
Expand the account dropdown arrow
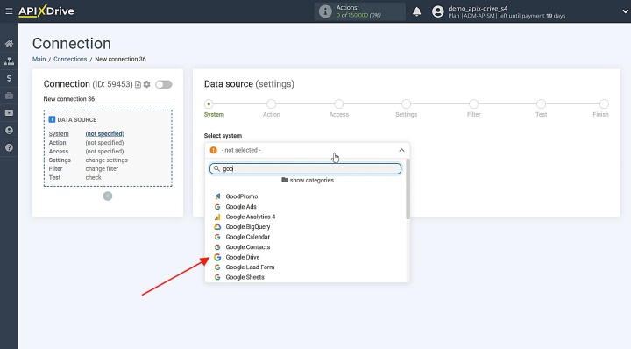625,11
